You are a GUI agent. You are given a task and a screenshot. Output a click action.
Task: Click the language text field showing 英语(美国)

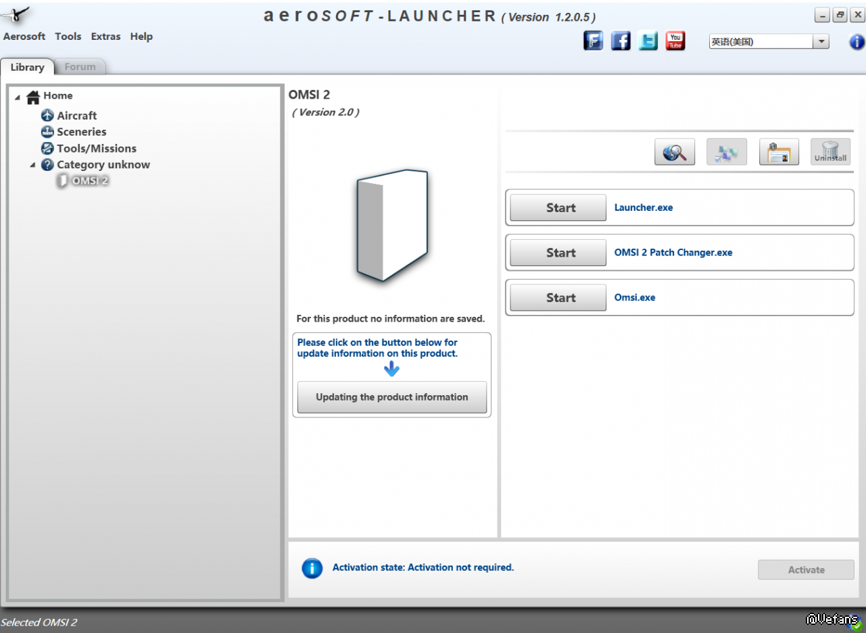761,41
